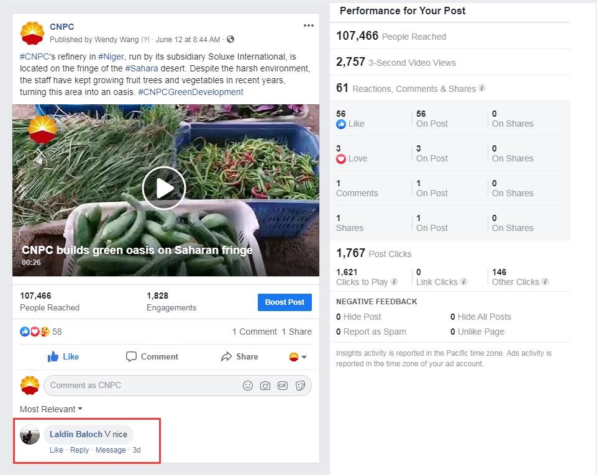Reply to Laldin Baloch's comment
Image resolution: width=597 pixels, height=475 pixels.
point(79,450)
